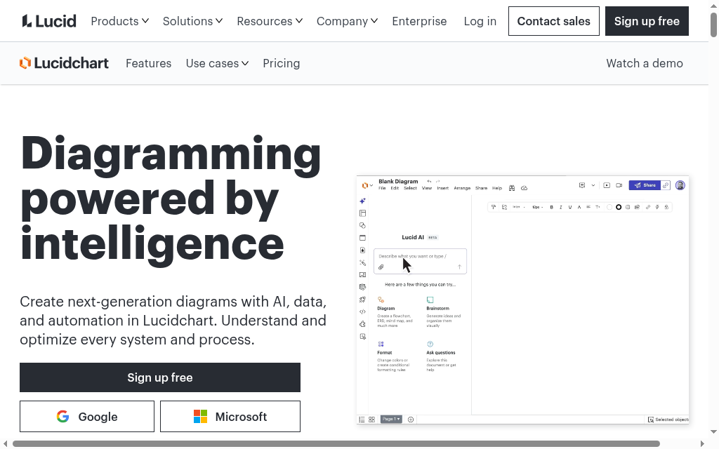Click the Log in link
Image resolution: width=719 pixels, height=449 pixels.
click(480, 21)
